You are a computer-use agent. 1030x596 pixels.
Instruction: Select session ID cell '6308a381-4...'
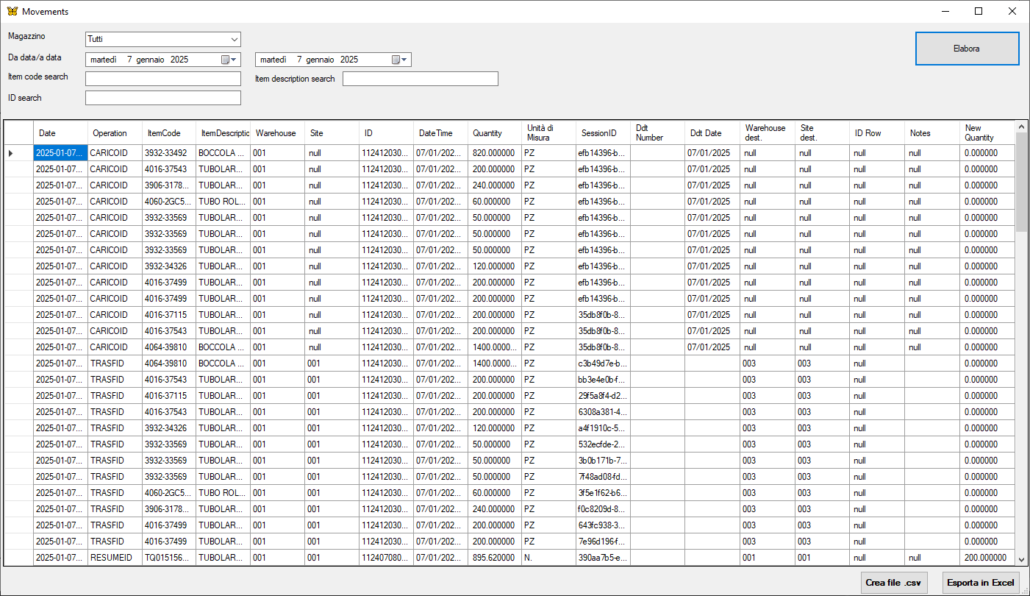(x=604, y=412)
